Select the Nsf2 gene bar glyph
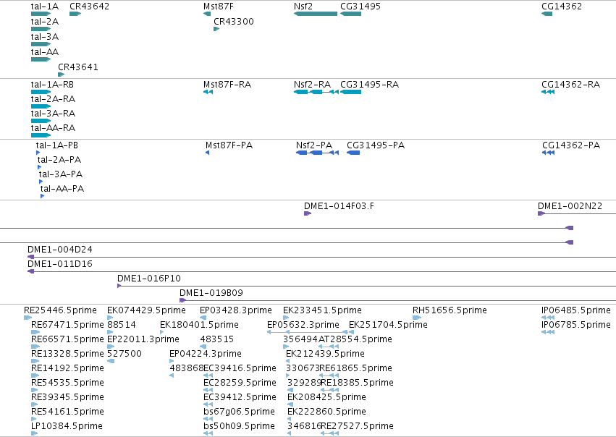The width and height of the screenshot is (616, 437). pos(316,14)
